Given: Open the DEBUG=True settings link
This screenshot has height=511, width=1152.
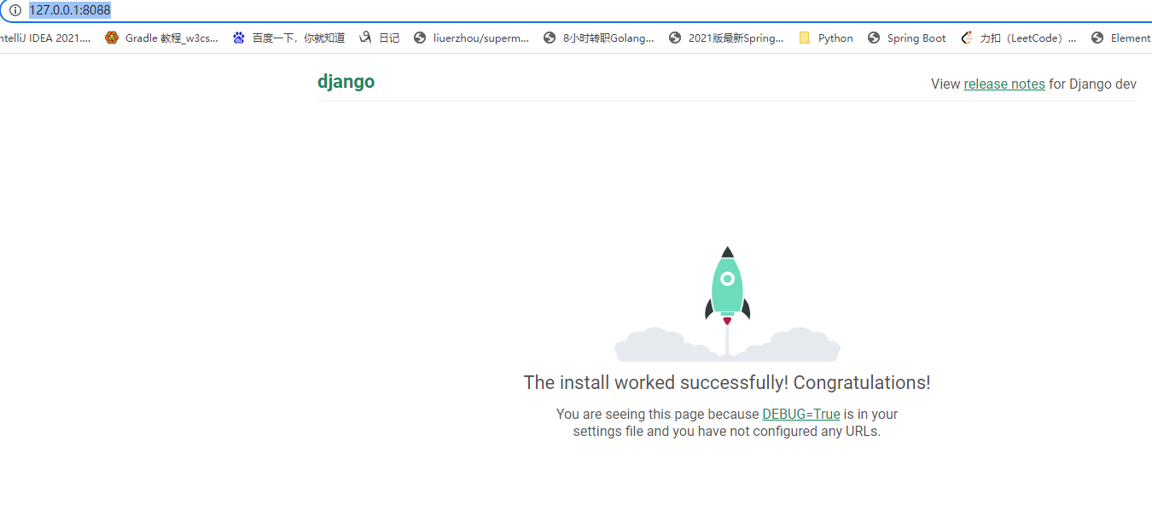Looking at the screenshot, I should 801,414.
